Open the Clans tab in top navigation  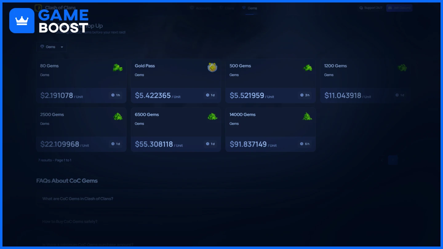227,8
